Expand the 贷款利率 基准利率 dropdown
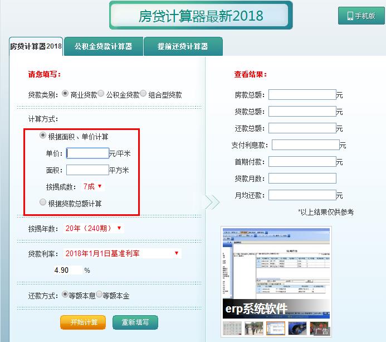The width and height of the screenshot is (386, 342). click(x=123, y=253)
